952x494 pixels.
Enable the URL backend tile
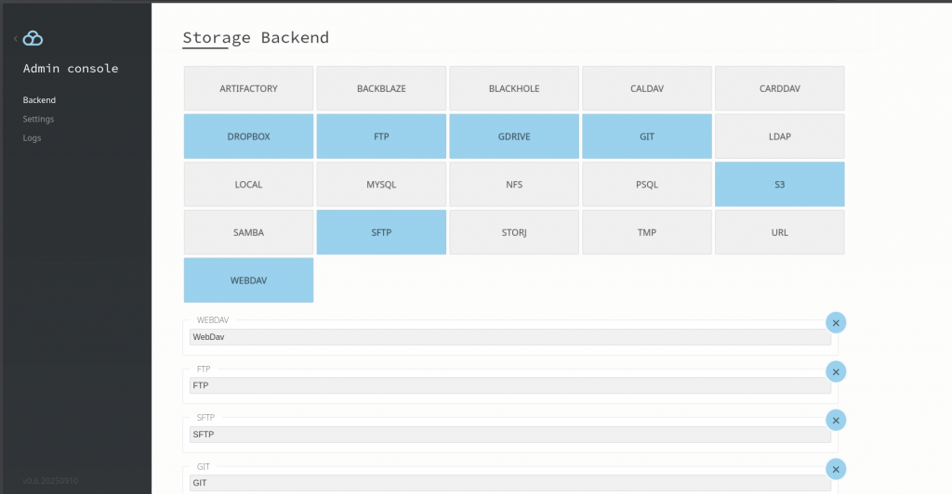[780, 232]
